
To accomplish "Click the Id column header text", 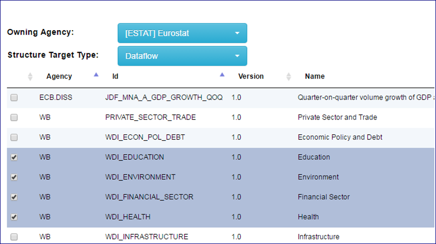I will click(x=115, y=77).
